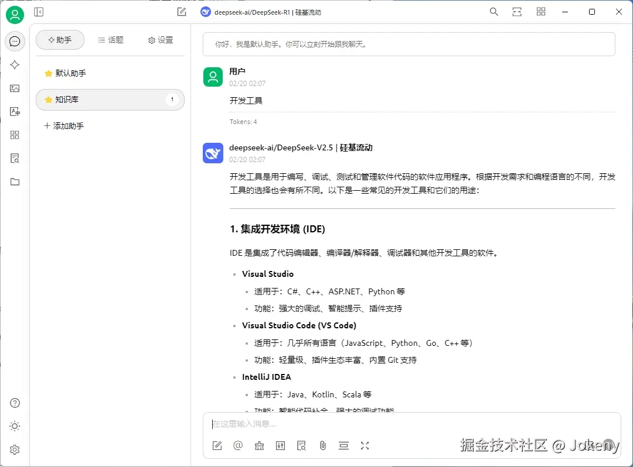Toggle narrow mode icon in the top bar

pos(517,12)
